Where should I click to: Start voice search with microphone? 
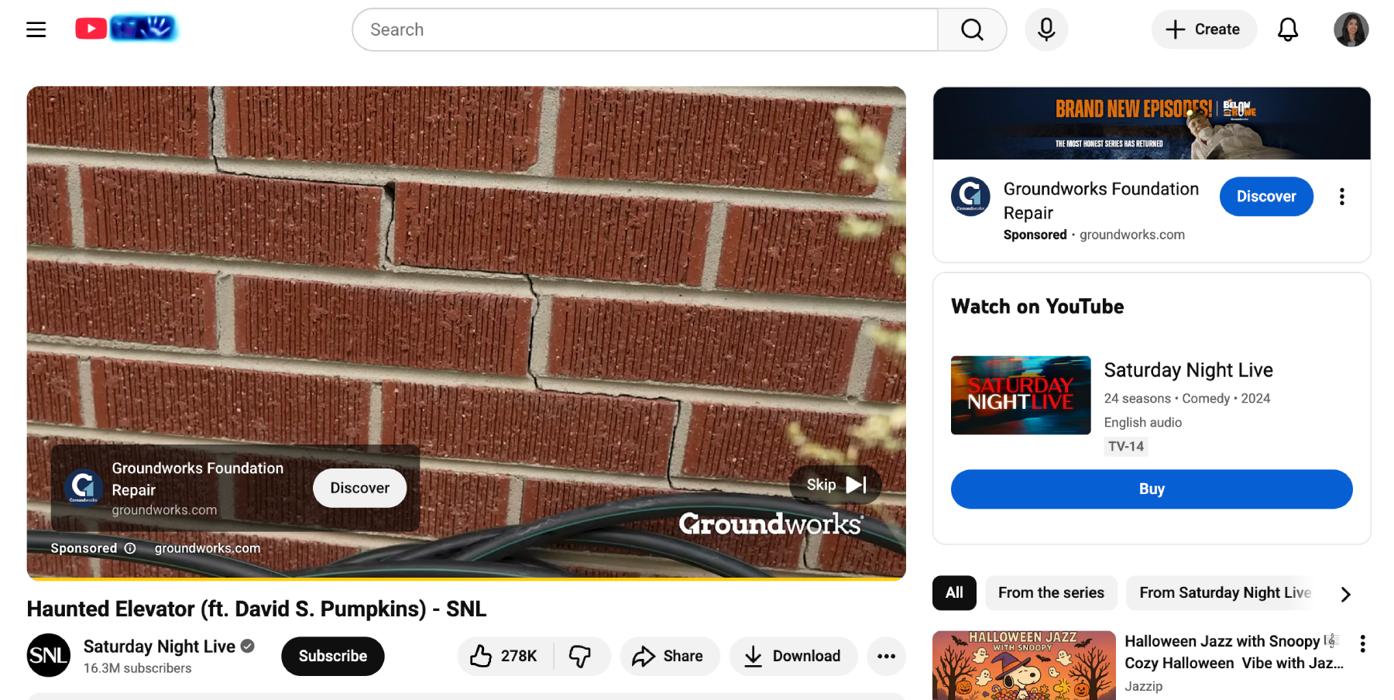pyautogui.click(x=1045, y=29)
